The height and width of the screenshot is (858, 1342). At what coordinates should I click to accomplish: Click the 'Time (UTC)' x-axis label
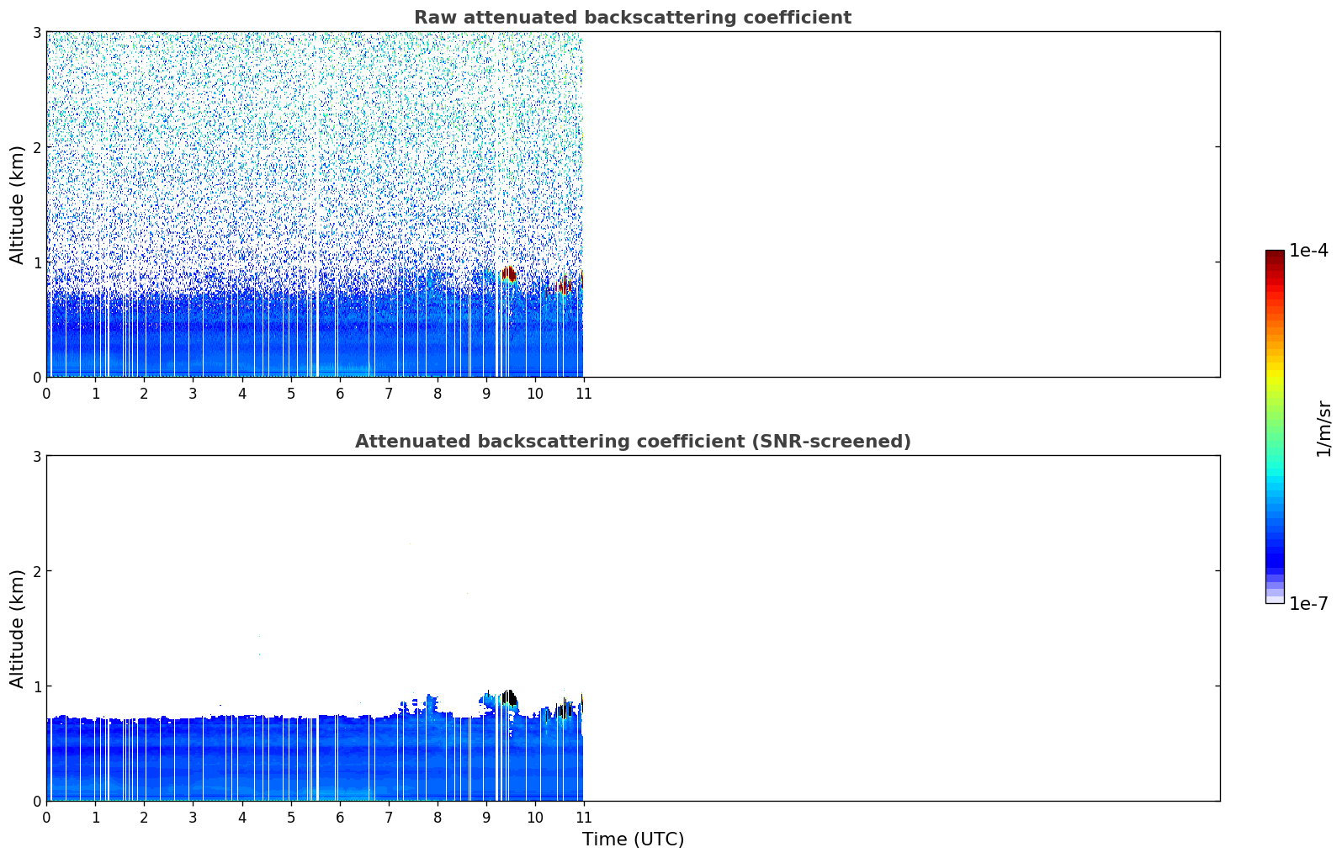pyautogui.click(x=633, y=839)
